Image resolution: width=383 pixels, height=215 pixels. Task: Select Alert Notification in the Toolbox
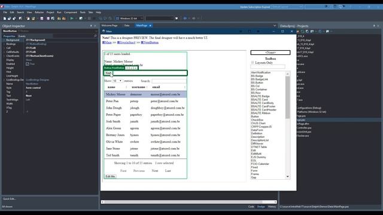pyautogui.click(x=261, y=73)
